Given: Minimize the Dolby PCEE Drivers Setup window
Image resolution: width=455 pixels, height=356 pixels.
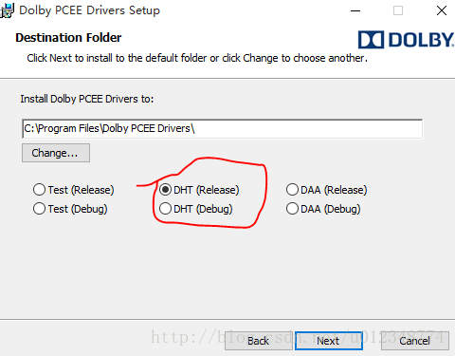Looking at the screenshot, I should click(355, 10).
